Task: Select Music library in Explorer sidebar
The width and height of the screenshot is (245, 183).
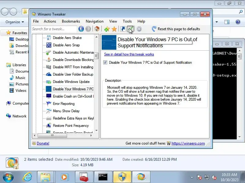Action: click(20, 78)
